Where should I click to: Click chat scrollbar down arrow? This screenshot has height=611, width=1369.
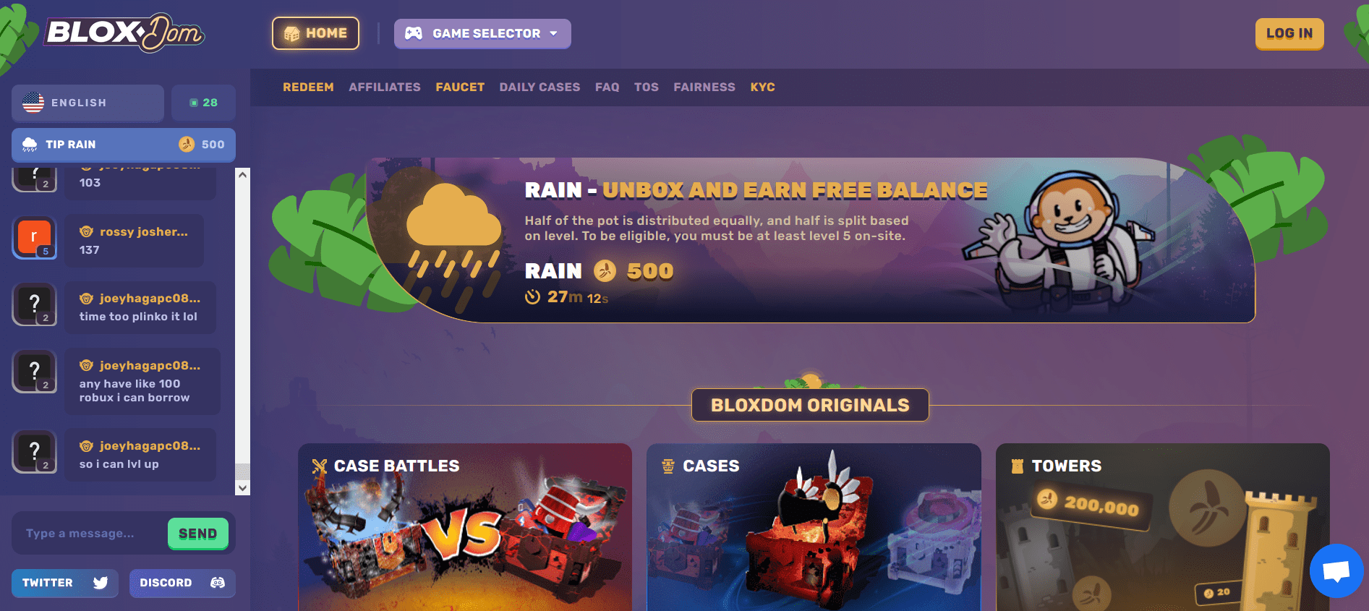243,488
